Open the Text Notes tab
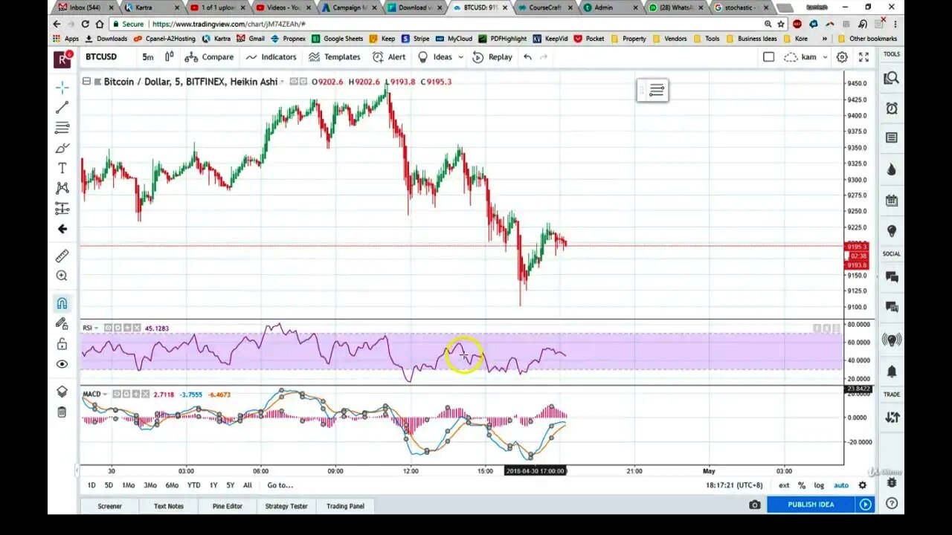 (x=169, y=506)
